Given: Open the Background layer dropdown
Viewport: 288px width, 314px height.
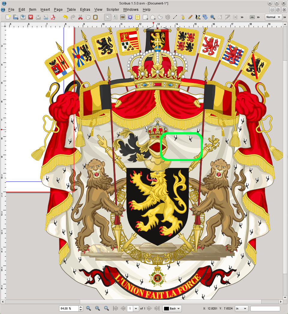Looking at the screenshot, I should point(172,308).
